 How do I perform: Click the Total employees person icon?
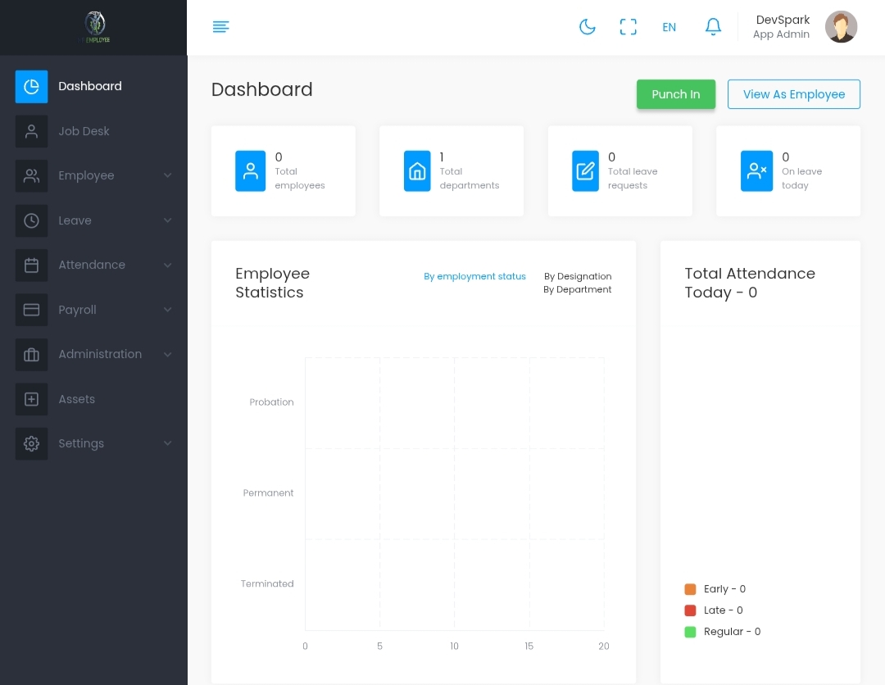[251, 171]
